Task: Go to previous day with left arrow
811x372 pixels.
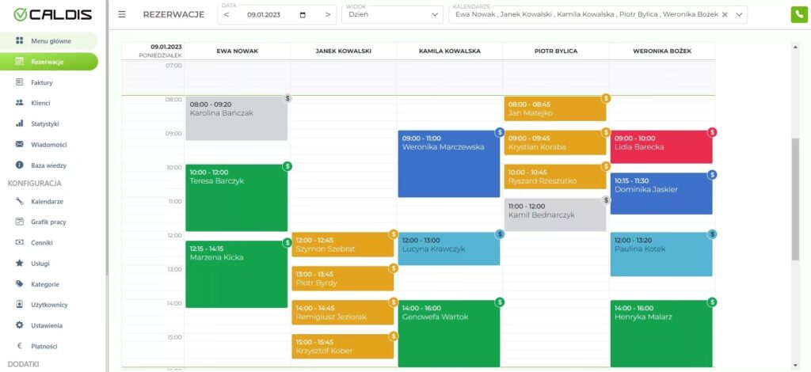Action: click(227, 15)
